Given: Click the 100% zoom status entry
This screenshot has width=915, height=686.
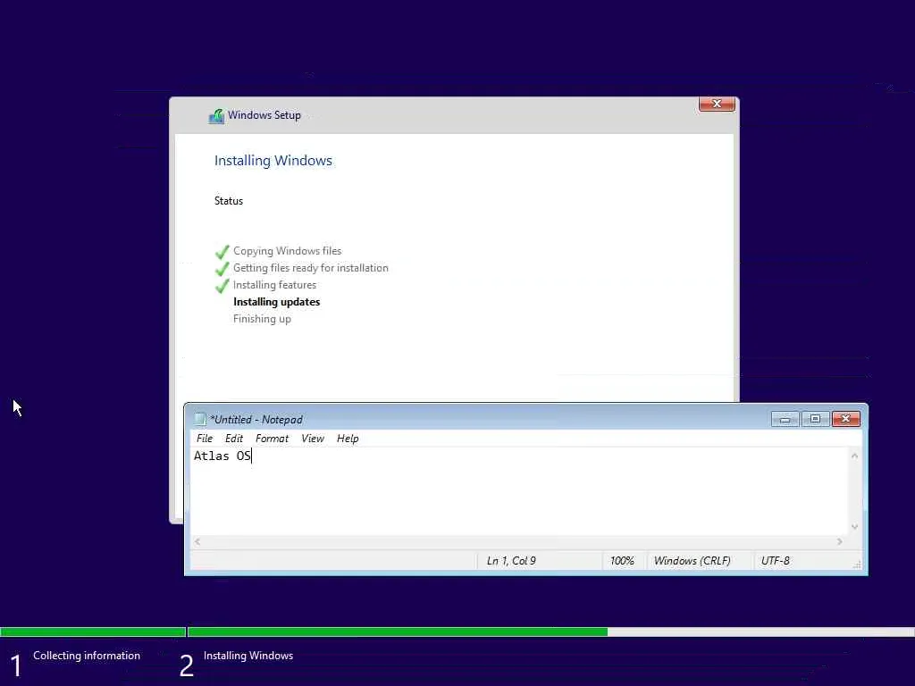Looking at the screenshot, I should pyautogui.click(x=622, y=561).
